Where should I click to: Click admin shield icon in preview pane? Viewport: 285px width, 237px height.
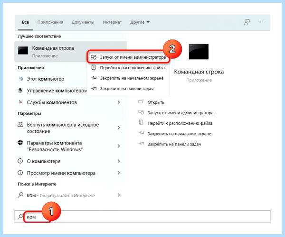(x=141, y=112)
